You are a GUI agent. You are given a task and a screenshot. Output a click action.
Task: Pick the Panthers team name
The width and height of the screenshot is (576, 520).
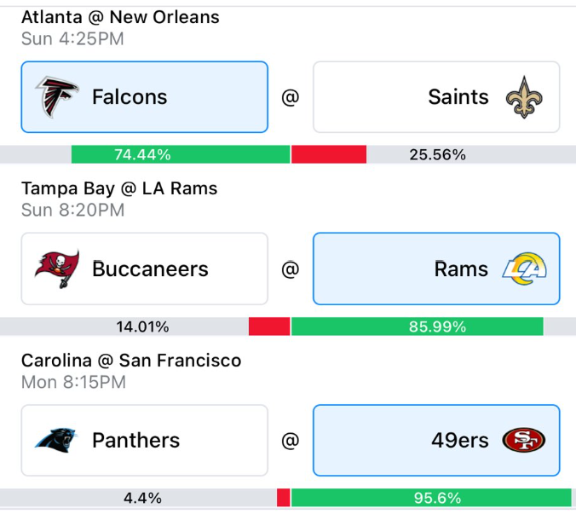pos(136,440)
